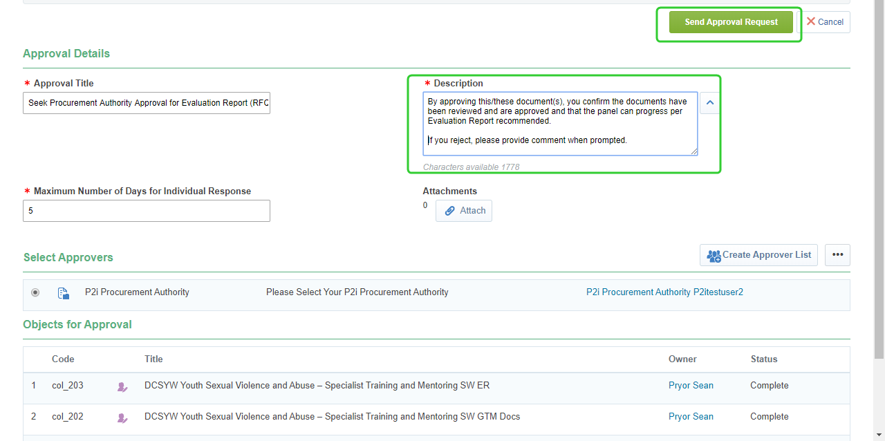The height and width of the screenshot is (441, 885).
Task: Click the col_203 row object icon
Action: click(122, 386)
